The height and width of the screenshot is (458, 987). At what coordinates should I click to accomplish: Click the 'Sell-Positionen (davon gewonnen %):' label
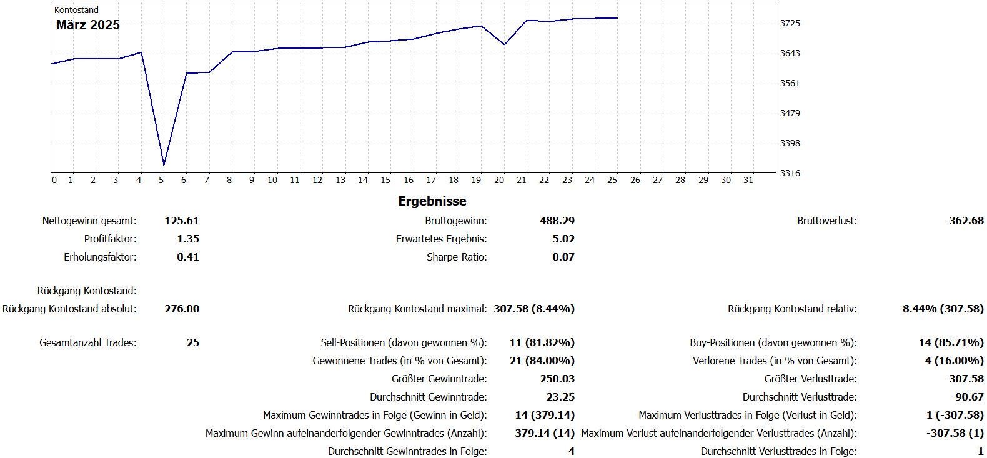(404, 342)
